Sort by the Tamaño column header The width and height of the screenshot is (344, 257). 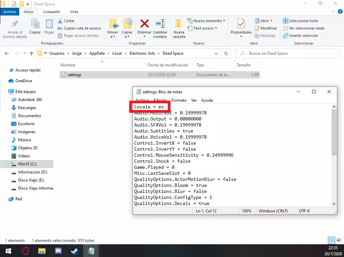pyautogui.click(x=244, y=65)
